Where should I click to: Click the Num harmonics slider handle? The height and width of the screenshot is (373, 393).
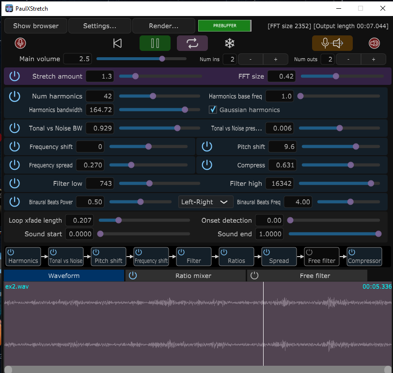153,96
